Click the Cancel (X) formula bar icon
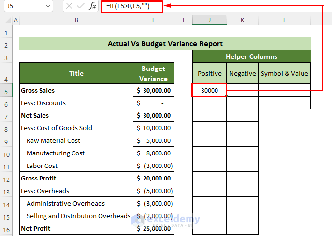This screenshot has height=236, width=332. (69, 6)
